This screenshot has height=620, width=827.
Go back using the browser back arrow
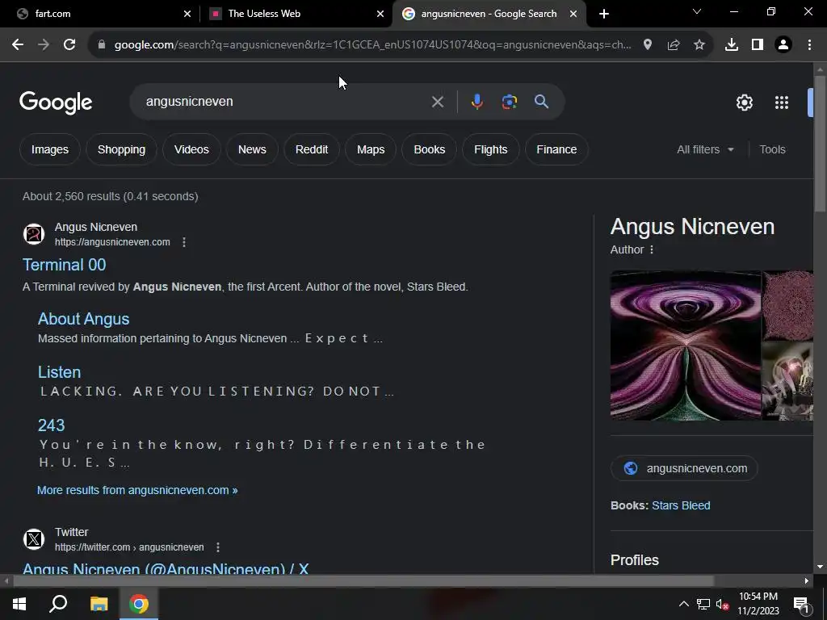click(x=18, y=45)
